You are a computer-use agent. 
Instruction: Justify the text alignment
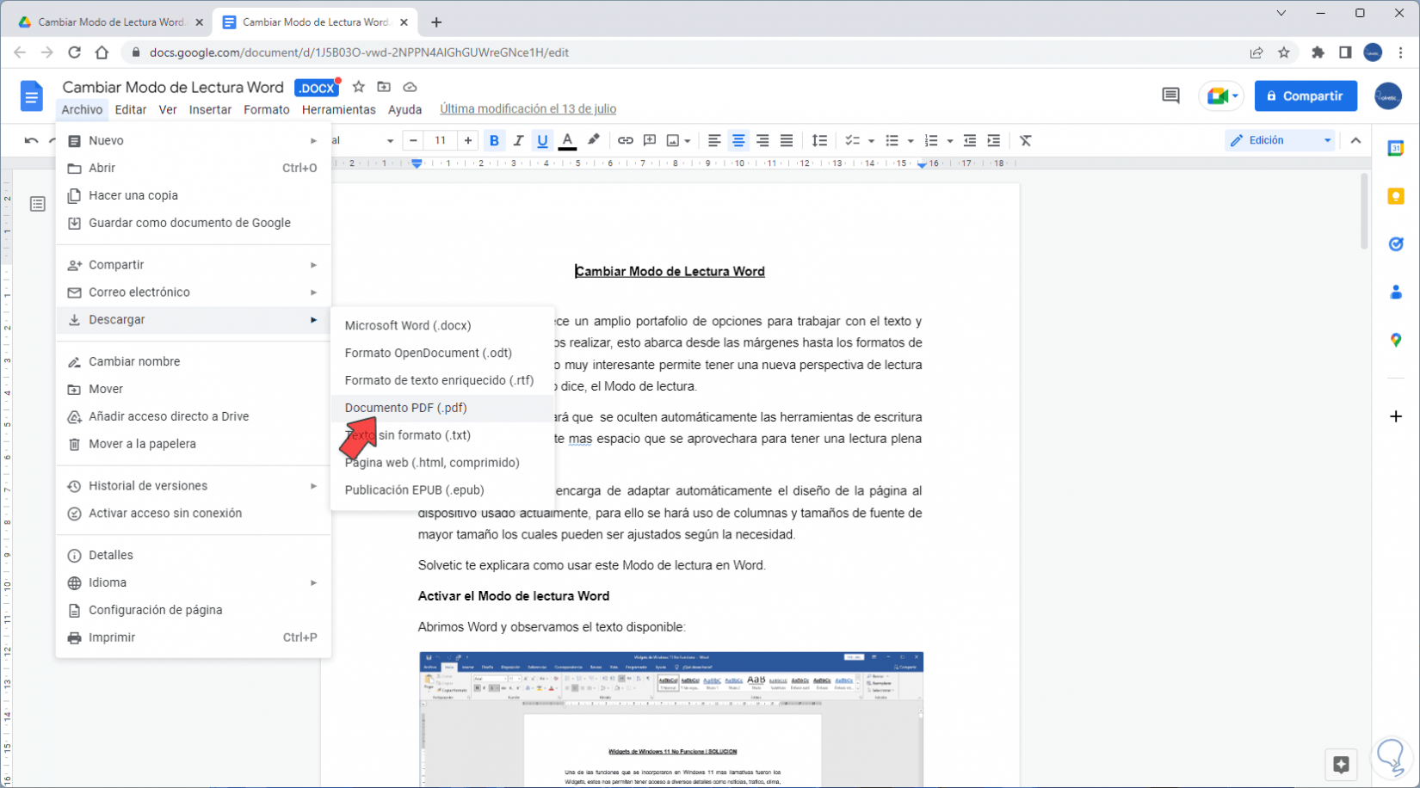click(787, 140)
